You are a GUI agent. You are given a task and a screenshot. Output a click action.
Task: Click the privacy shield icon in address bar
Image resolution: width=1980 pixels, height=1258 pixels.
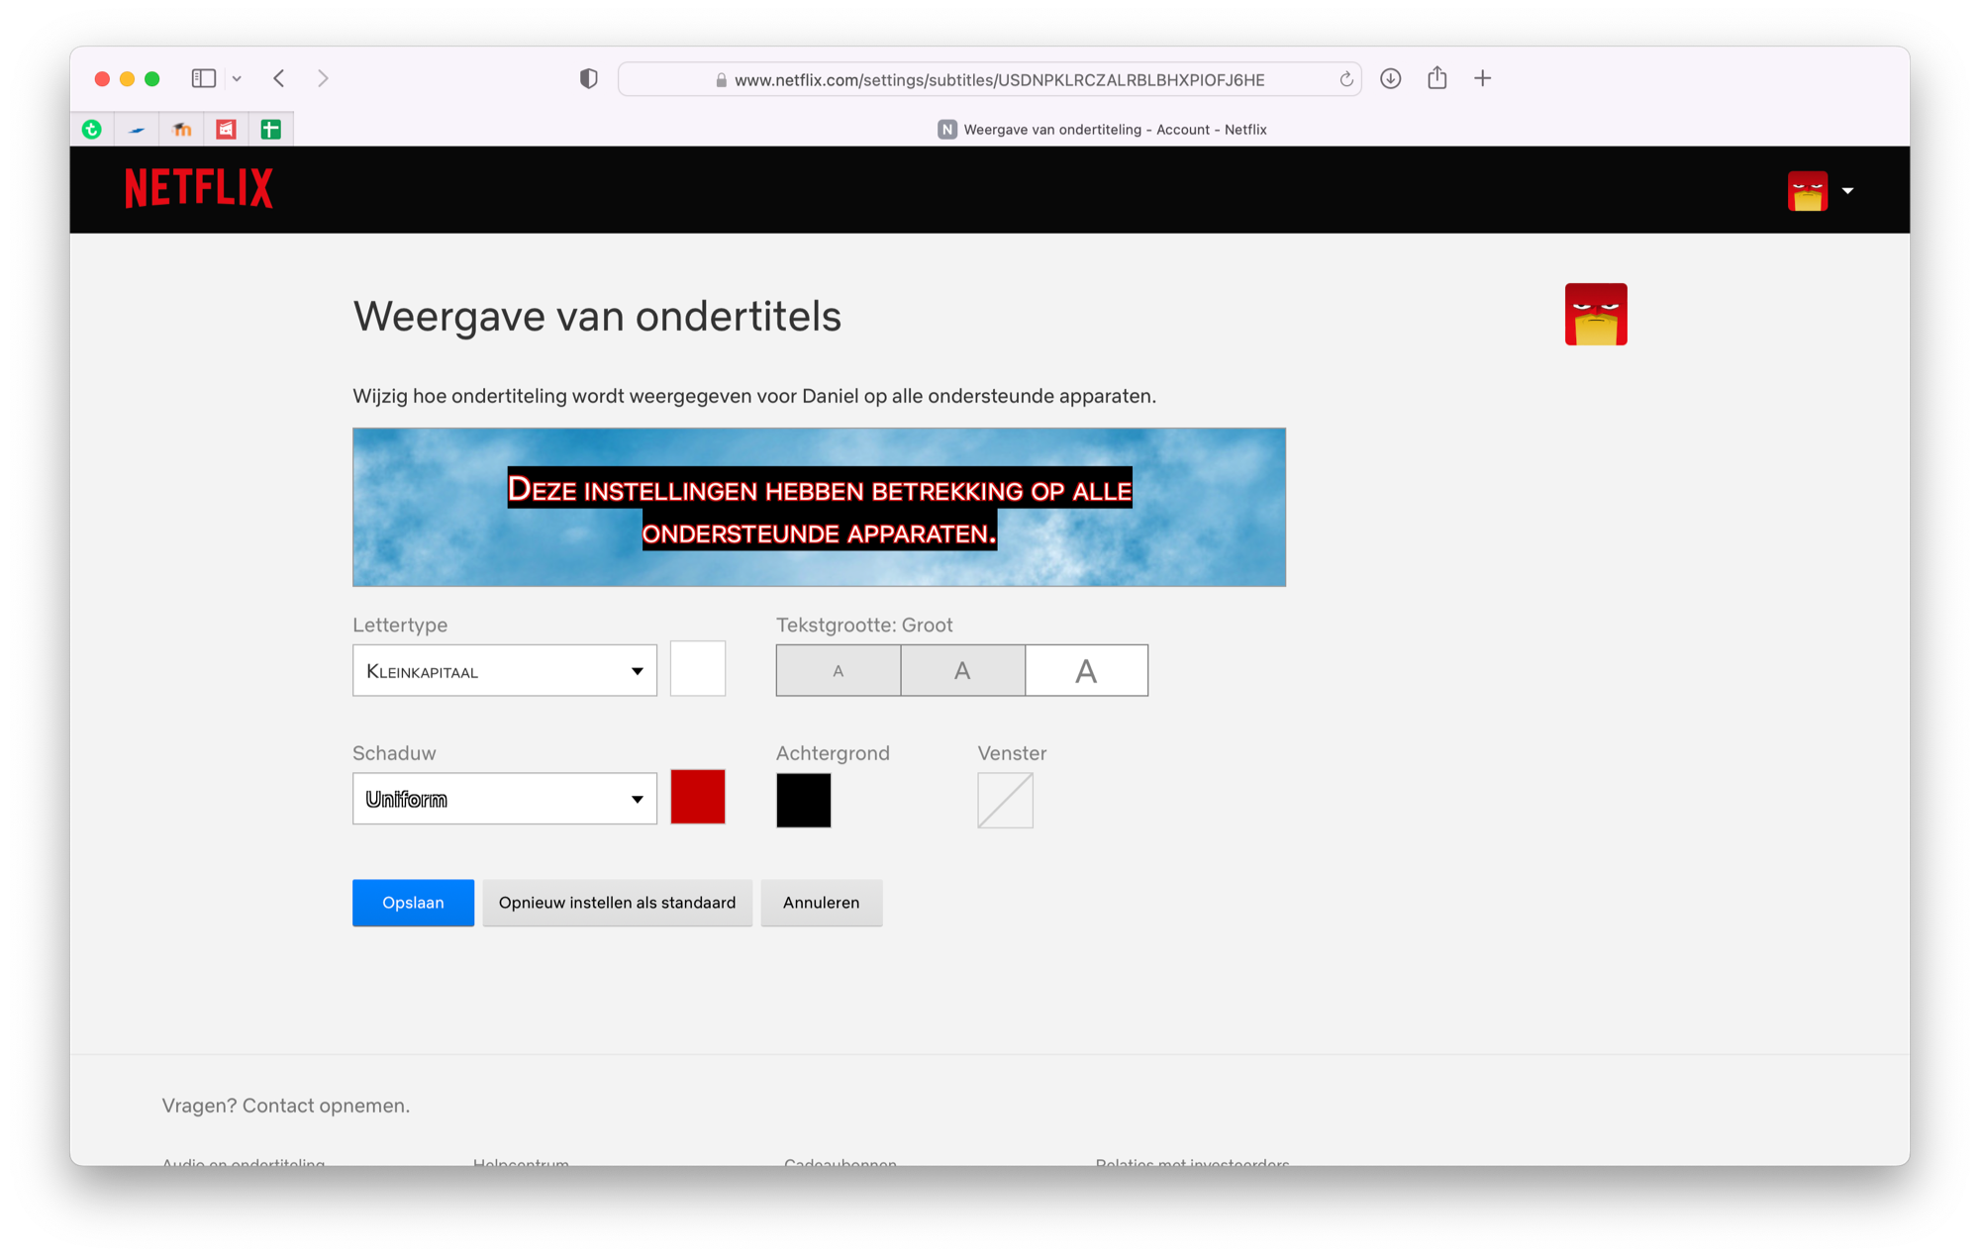coord(588,78)
